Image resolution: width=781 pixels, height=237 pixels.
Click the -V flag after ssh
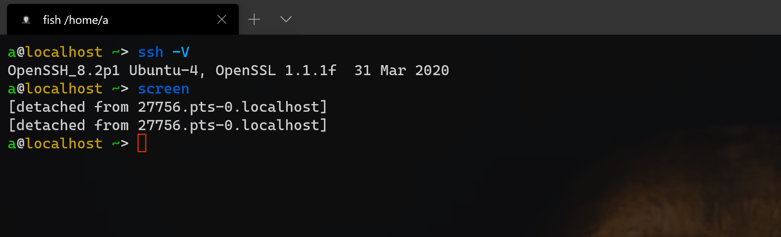point(179,52)
